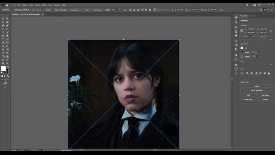Expand more options in Align section

tap(271, 77)
